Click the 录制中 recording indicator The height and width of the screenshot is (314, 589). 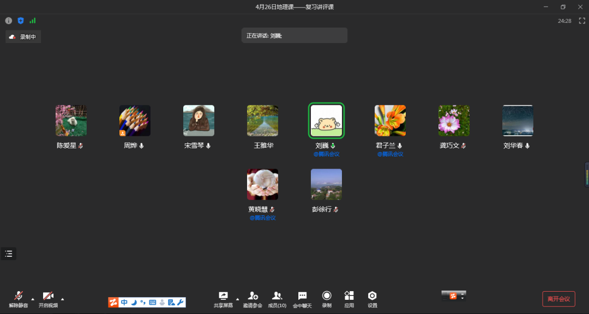pos(23,37)
